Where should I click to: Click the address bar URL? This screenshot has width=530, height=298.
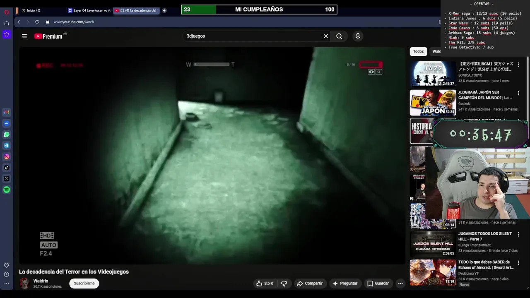click(74, 22)
